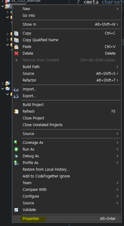Click the Coverage As icon
The image size is (124, 226).
point(16,143)
